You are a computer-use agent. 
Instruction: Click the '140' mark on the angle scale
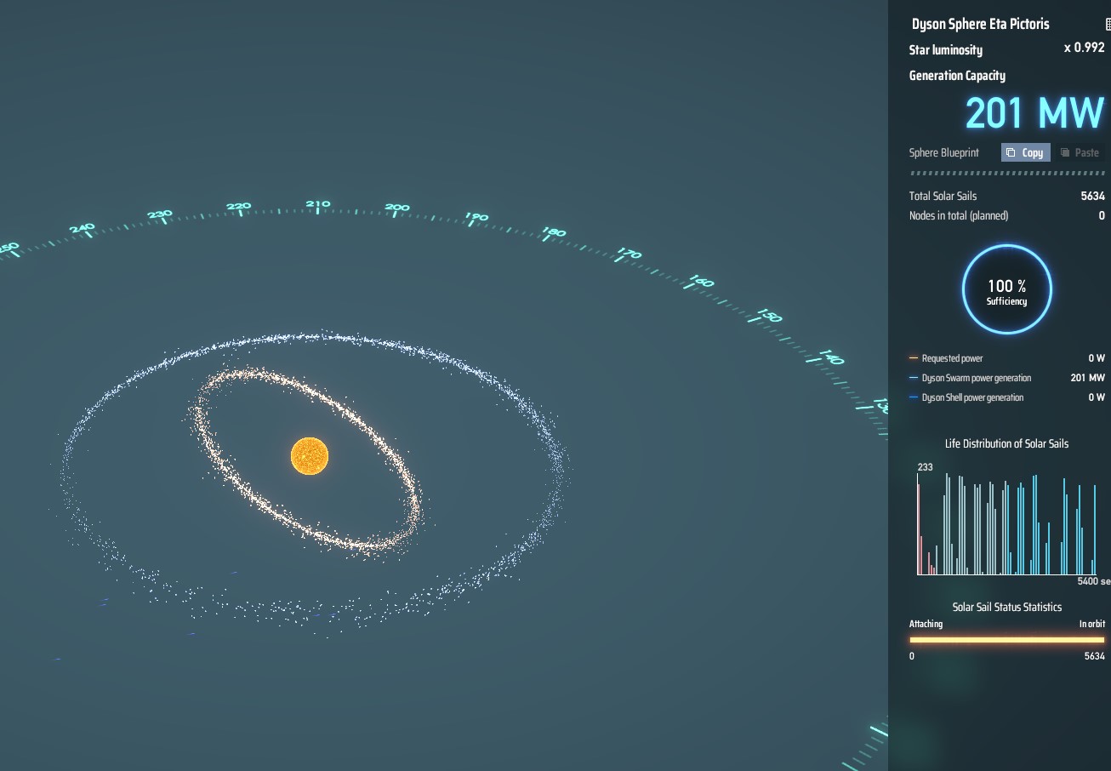coord(831,357)
